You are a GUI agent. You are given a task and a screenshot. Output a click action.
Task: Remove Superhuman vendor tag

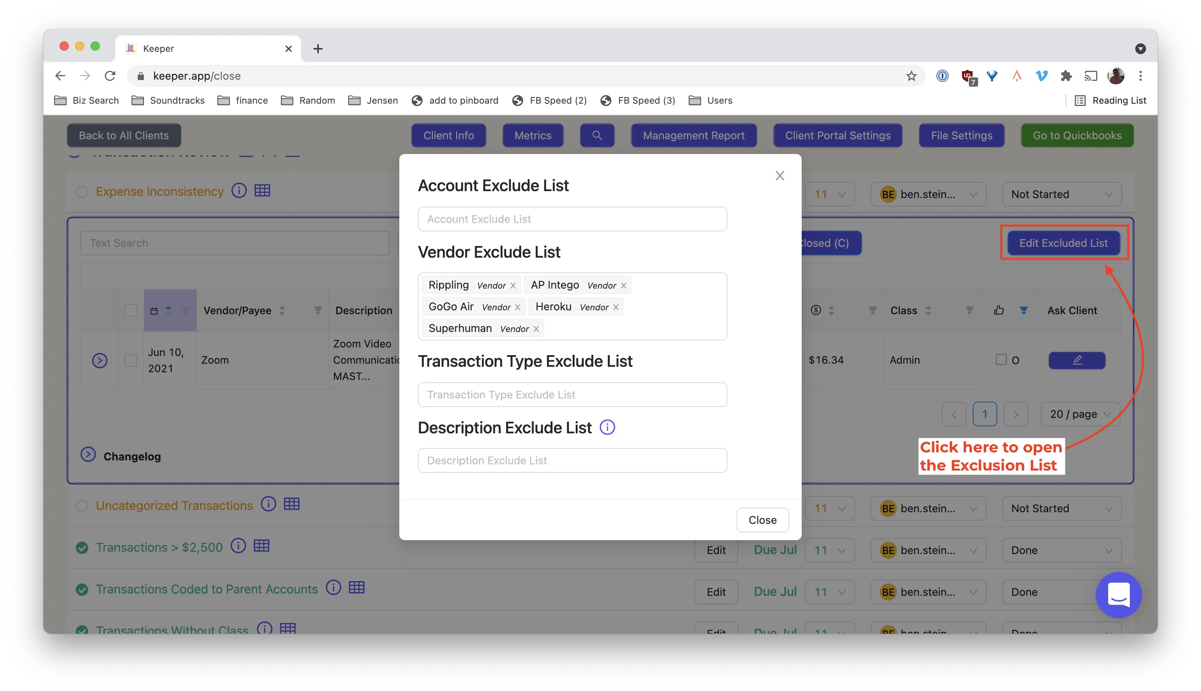pos(536,329)
